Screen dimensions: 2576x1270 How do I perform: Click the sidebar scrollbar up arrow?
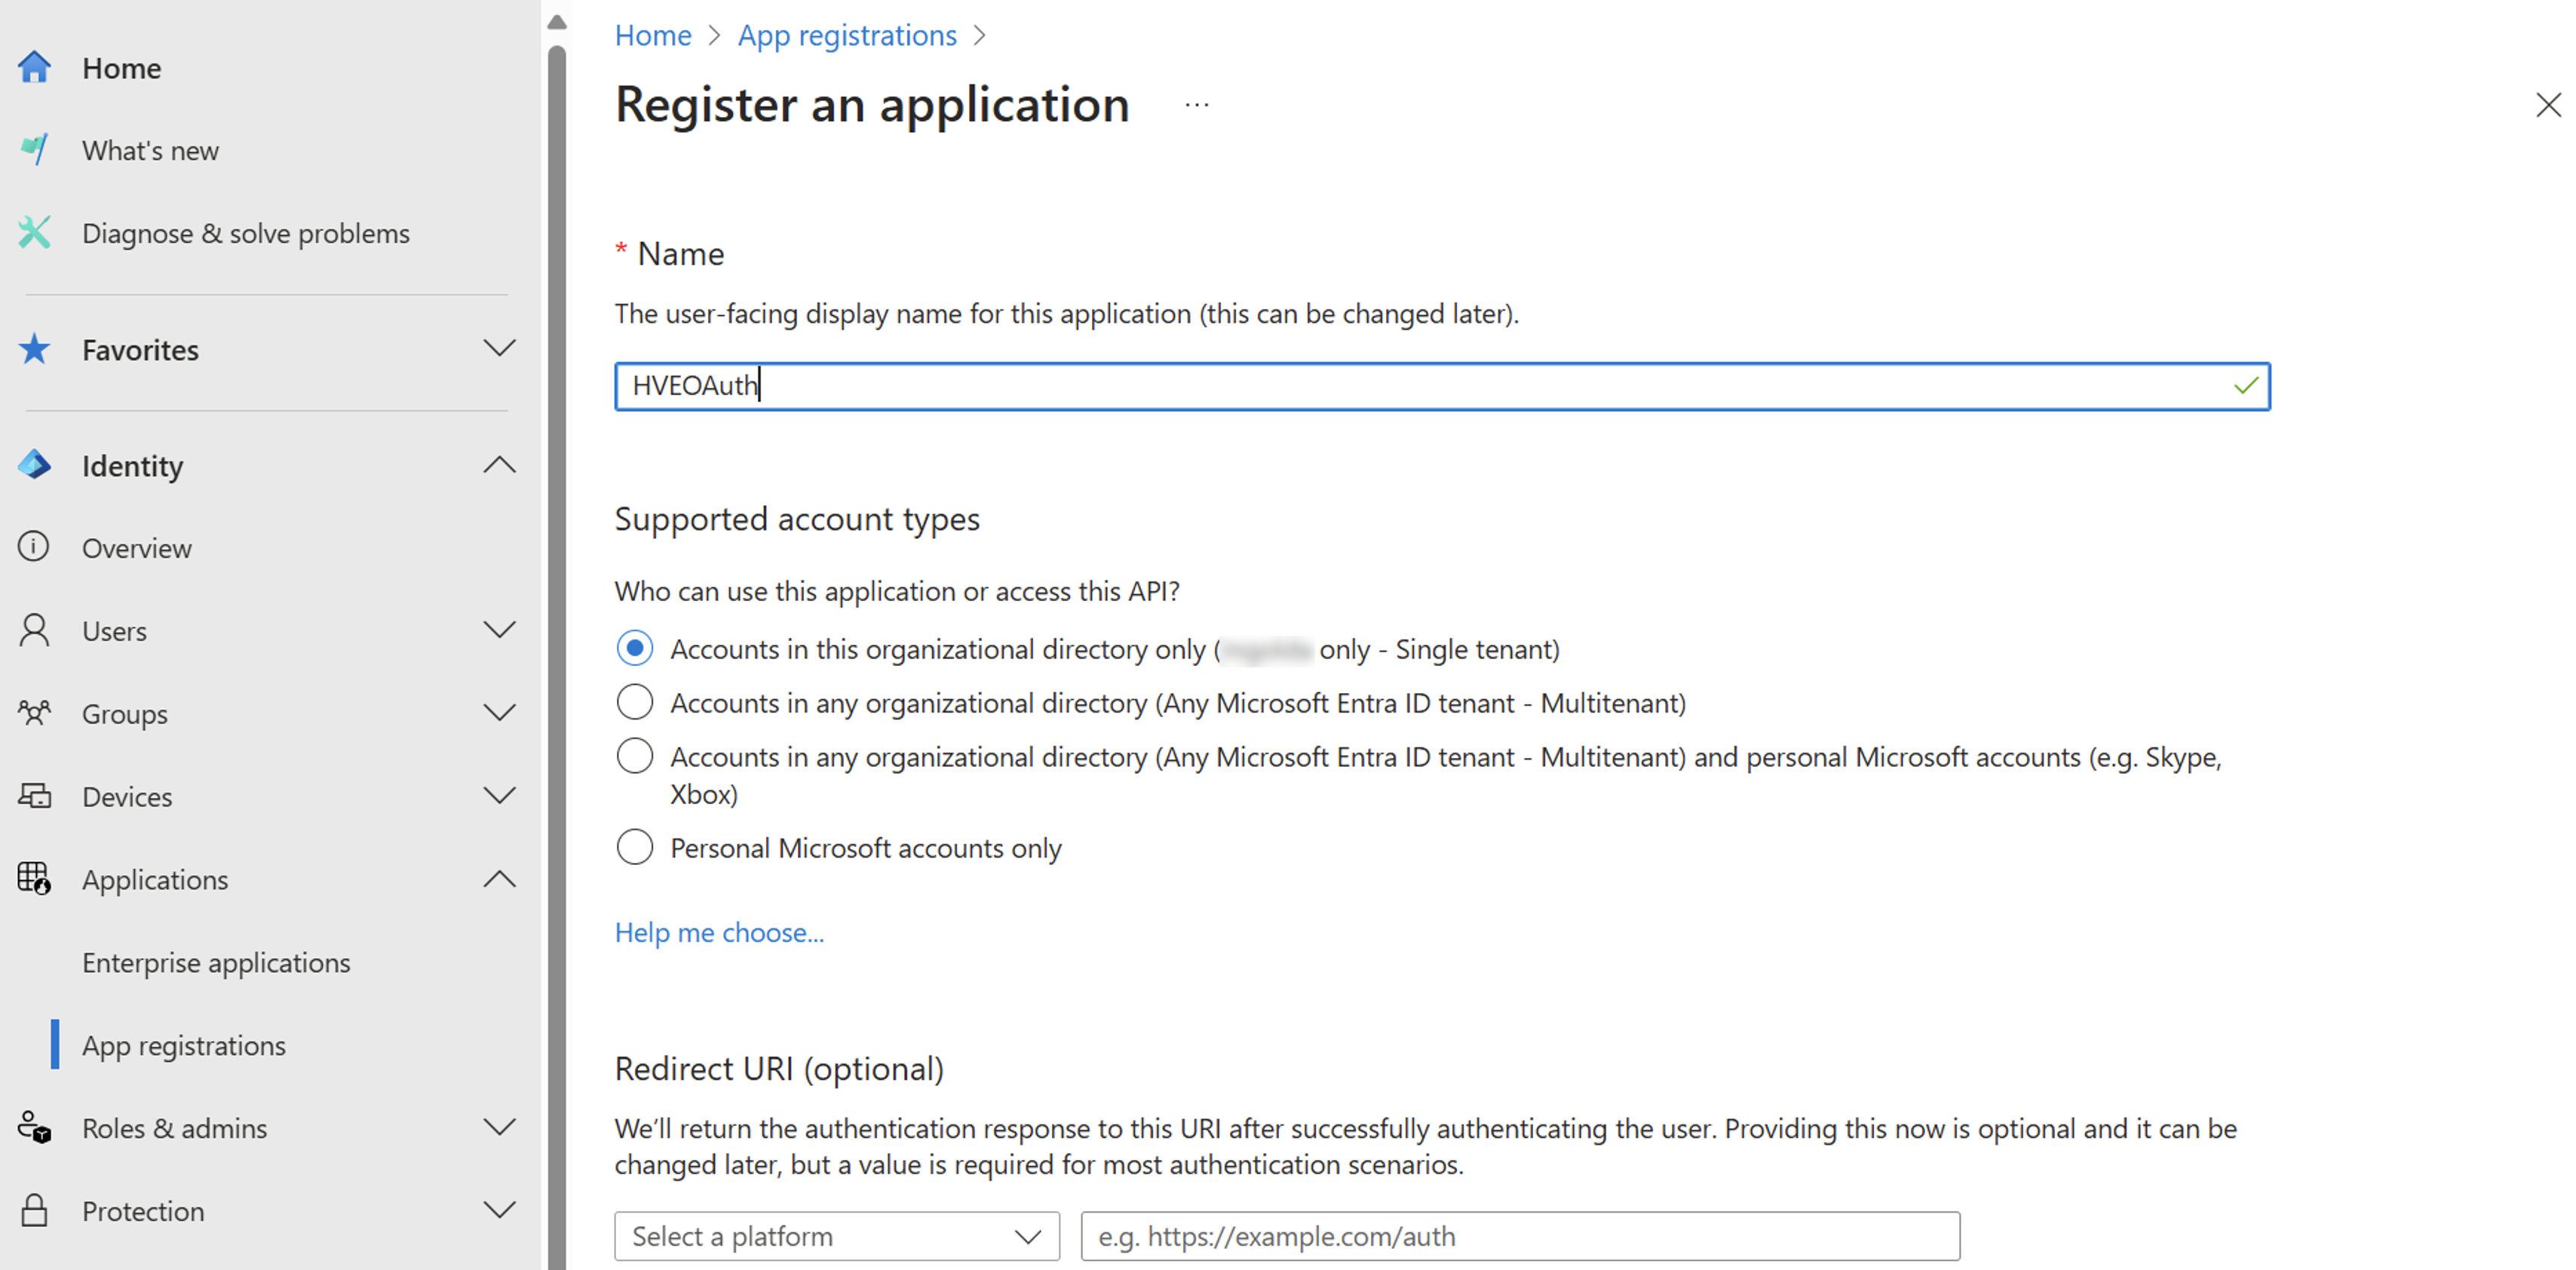click(557, 22)
